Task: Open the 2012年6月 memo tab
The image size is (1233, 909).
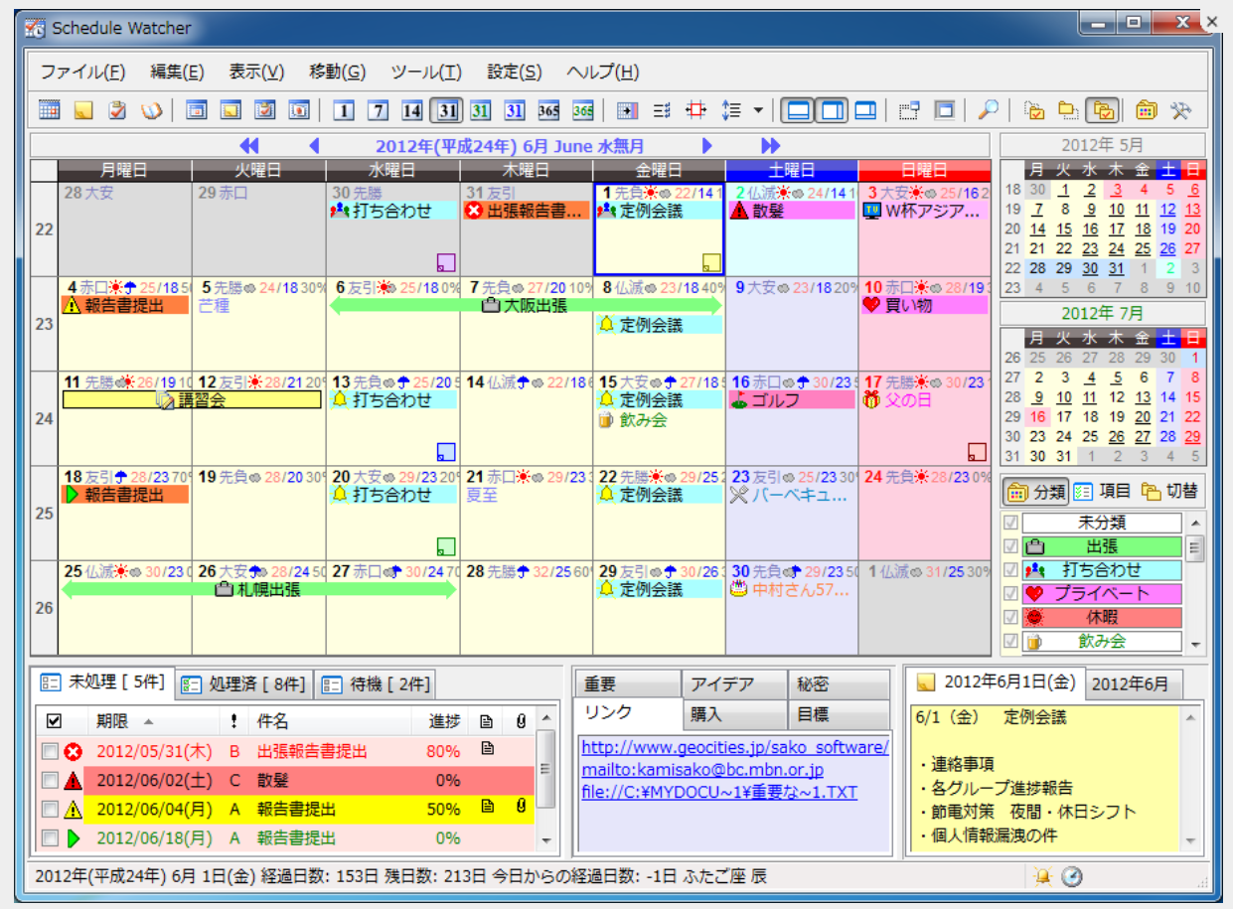Action: pyautogui.click(x=1134, y=683)
